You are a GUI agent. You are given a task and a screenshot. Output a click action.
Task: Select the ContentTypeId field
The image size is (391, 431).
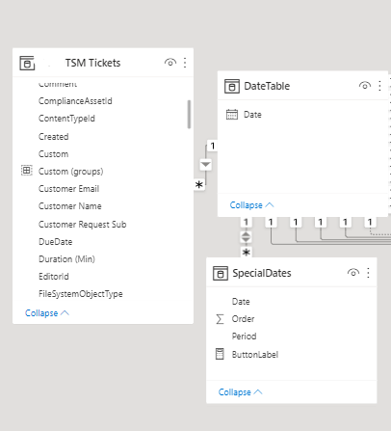click(66, 119)
